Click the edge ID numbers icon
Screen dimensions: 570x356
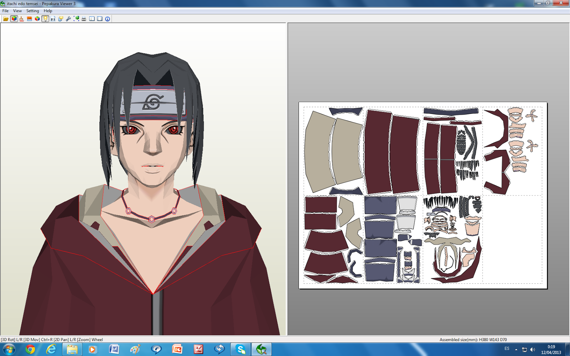[30, 19]
